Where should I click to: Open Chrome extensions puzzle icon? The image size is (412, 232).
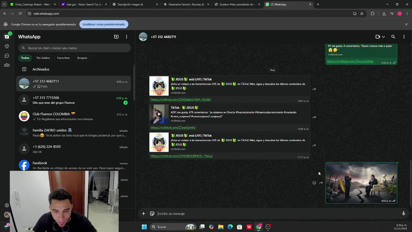click(373, 14)
